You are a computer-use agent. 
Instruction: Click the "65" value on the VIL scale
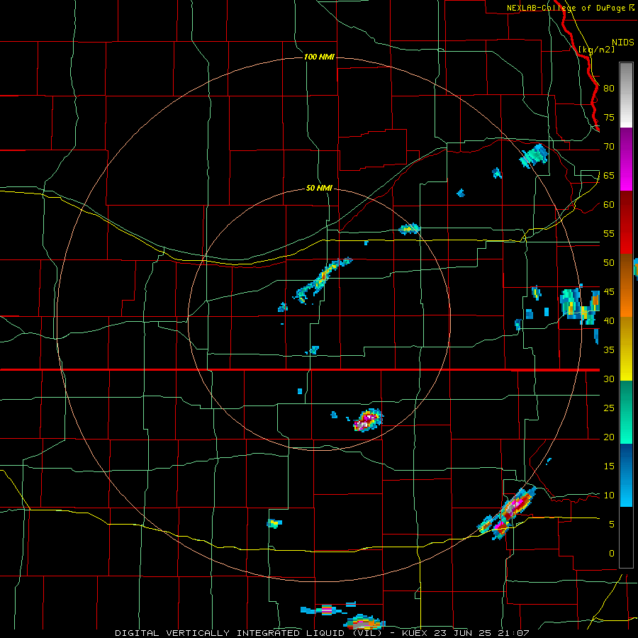[x=609, y=176]
